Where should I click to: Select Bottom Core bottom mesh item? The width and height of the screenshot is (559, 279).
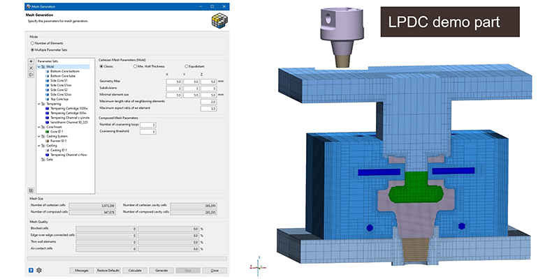pos(60,71)
